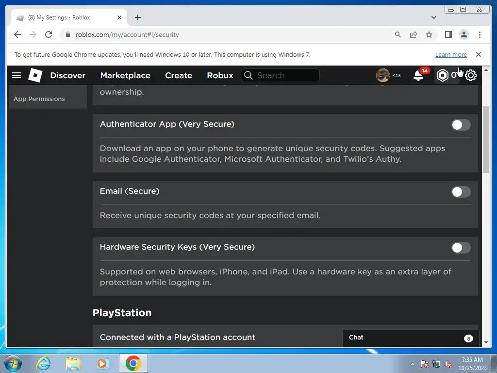Click the Chrome taskbar icon
This screenshot has width=497, height=373.
[x=133, y=363]
